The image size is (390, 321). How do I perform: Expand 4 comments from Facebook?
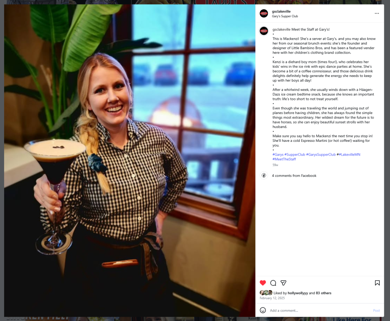click(294, 175)
